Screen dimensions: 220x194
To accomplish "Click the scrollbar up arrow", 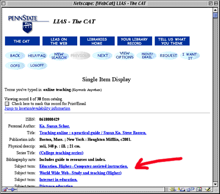I will pyautogui.click(x=215, y=10).
